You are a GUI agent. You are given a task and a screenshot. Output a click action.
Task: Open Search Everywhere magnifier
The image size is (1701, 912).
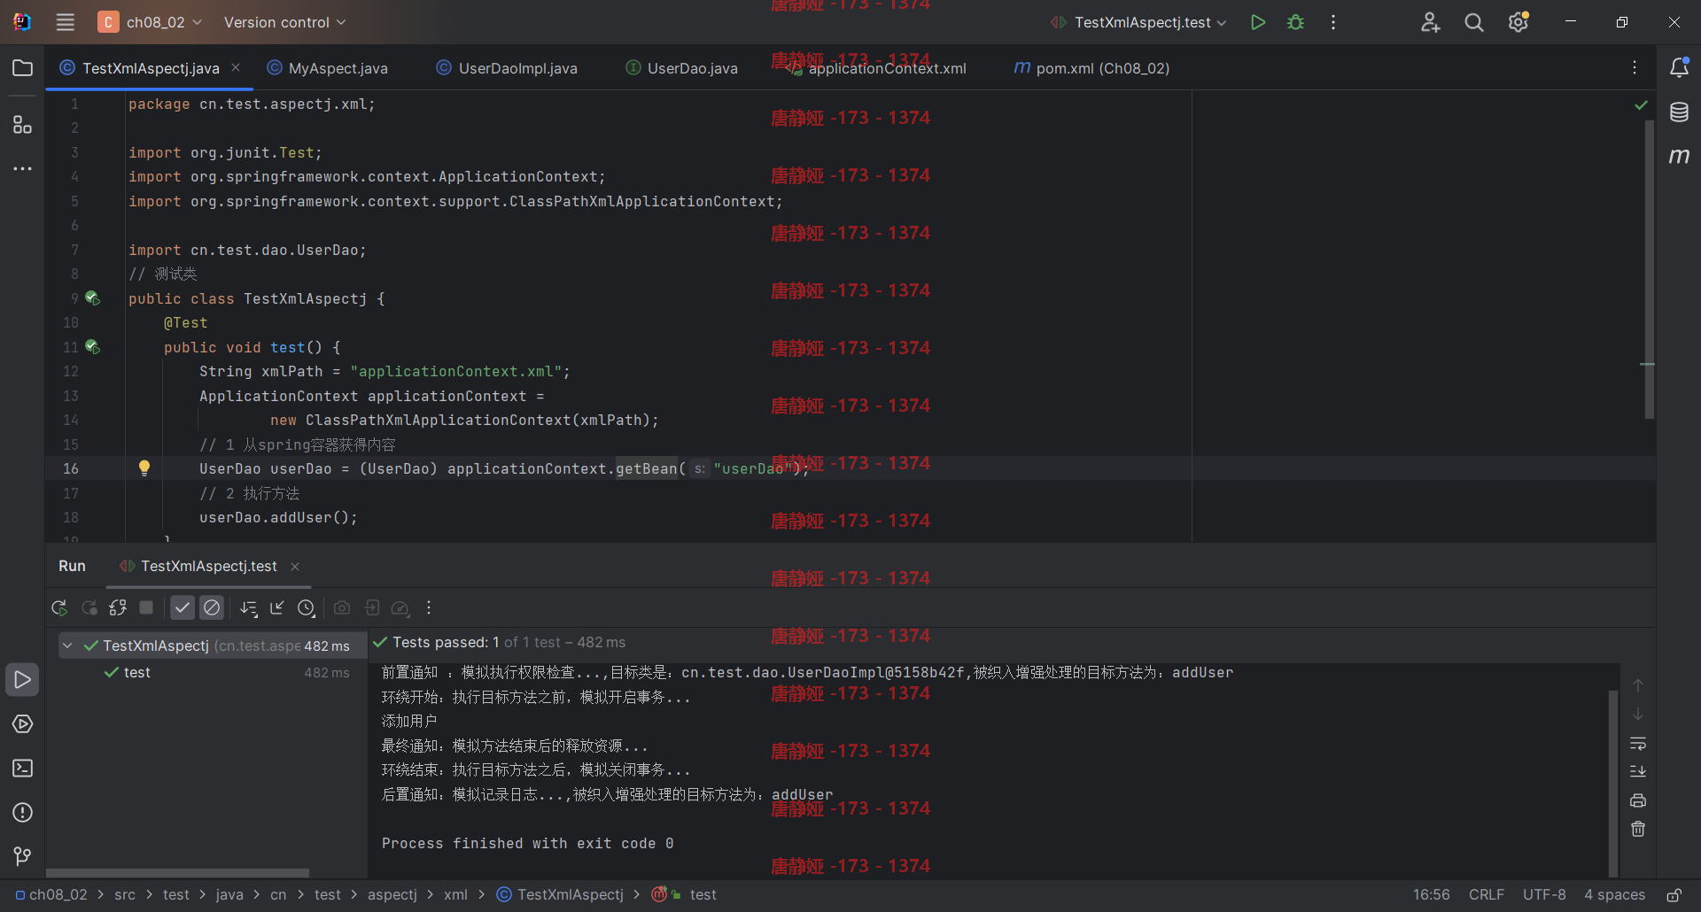(1474, 22)
